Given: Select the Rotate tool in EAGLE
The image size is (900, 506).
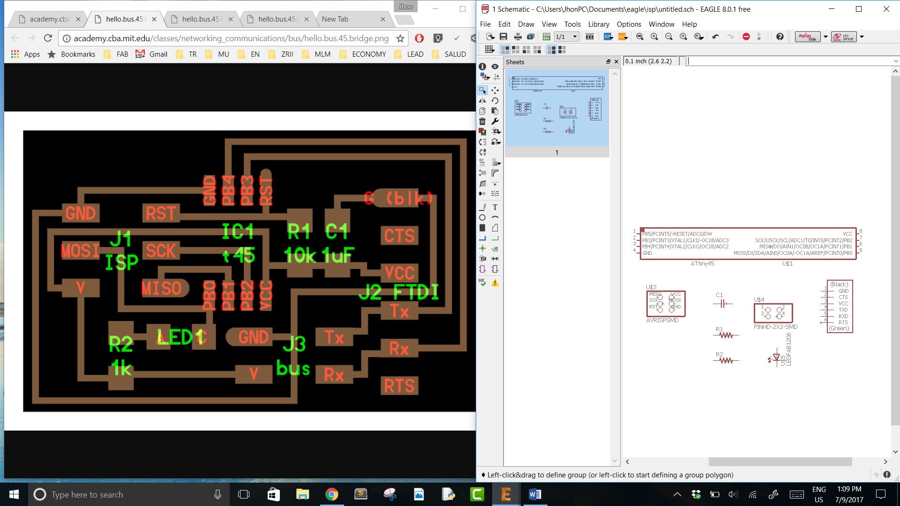Looking at the screenshot, I should [x=495, y=101].
